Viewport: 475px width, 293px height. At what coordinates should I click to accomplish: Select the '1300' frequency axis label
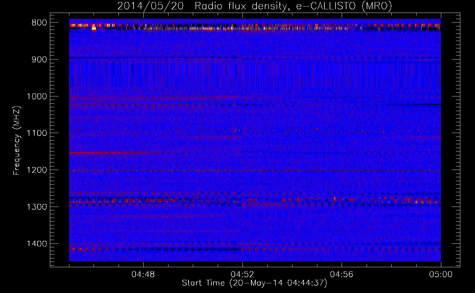(x=37, y=207)
